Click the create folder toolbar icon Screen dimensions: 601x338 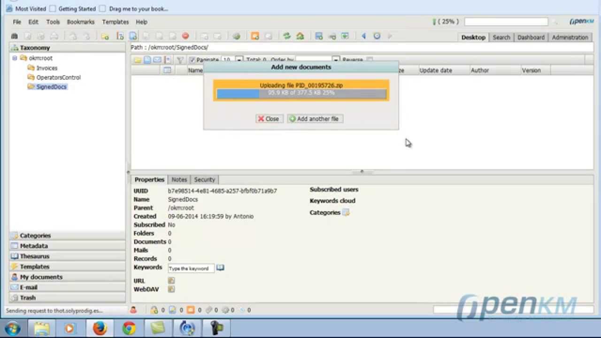105,36
